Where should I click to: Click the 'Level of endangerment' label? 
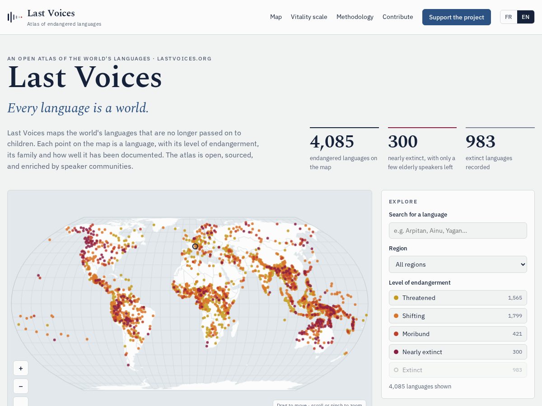pos(420,283)
